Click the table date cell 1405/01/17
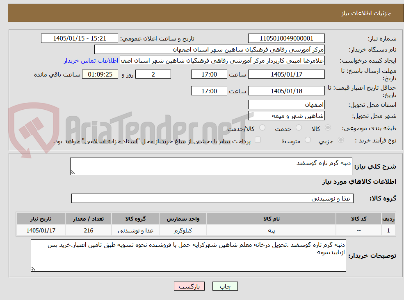 (x=41, y=230)
